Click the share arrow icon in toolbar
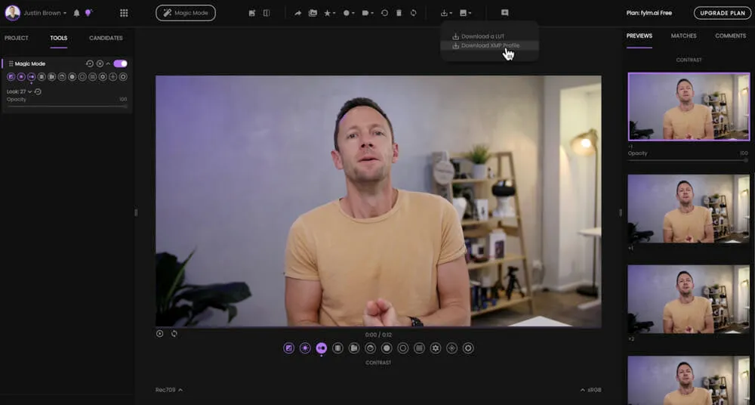The image size is (755, 405). [x=297, y=13]
